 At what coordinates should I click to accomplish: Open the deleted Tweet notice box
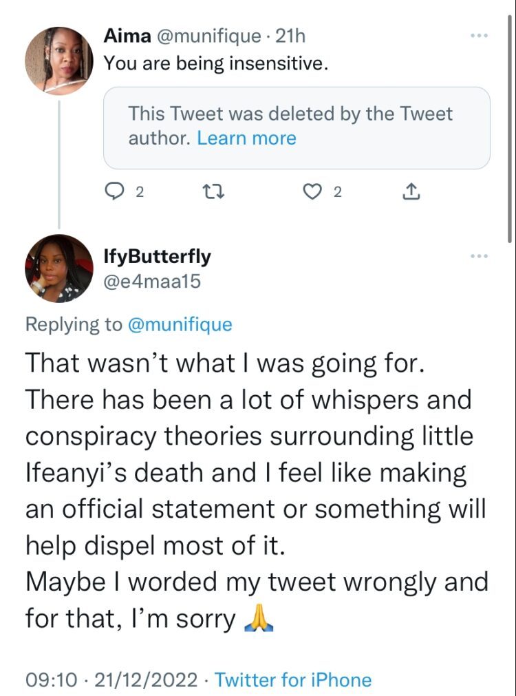[x=297, y=127]
